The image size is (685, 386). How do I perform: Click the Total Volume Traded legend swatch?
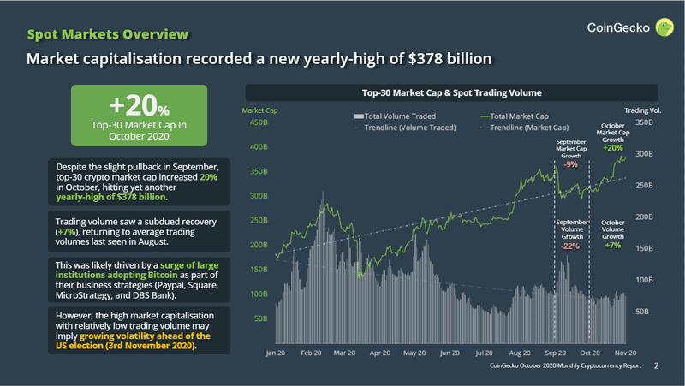(x=359, y=116)
